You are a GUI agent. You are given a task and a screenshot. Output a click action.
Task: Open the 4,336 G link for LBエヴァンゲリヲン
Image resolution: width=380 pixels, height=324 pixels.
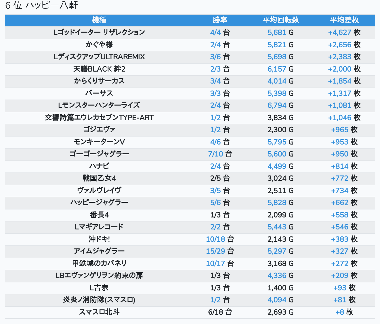coord(277,276)
